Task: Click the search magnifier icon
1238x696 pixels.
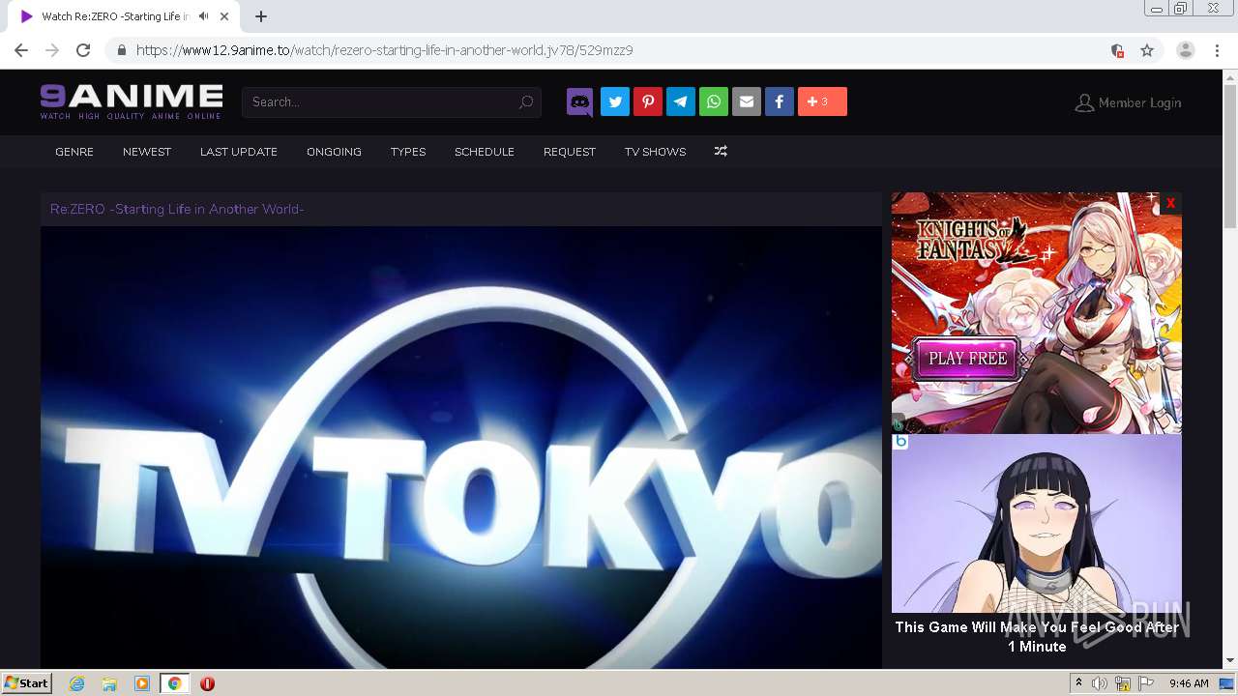Action: pos(526,101)
